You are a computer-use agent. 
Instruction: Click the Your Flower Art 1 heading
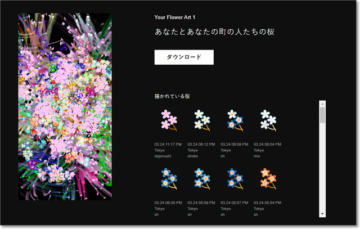175,17
